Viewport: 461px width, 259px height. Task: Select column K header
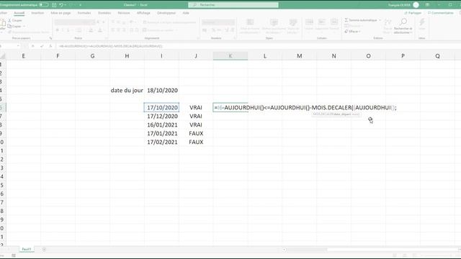click(x=230, y=56)
